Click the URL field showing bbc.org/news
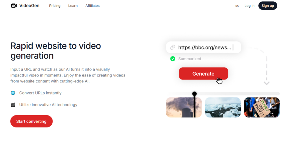This screenshot has height=151, width=291. [203, 47]
